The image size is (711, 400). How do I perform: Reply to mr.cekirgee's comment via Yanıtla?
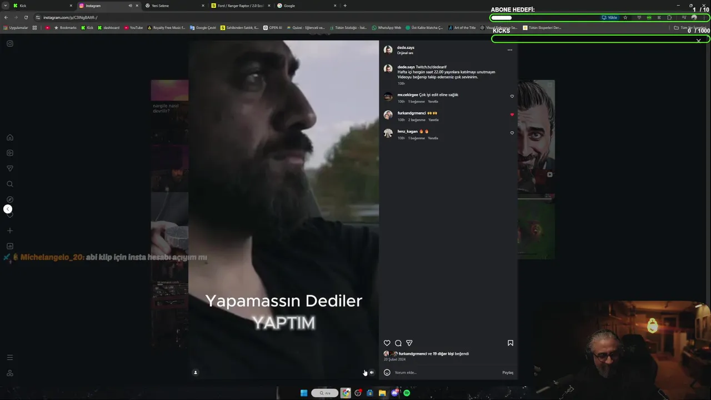433,102
